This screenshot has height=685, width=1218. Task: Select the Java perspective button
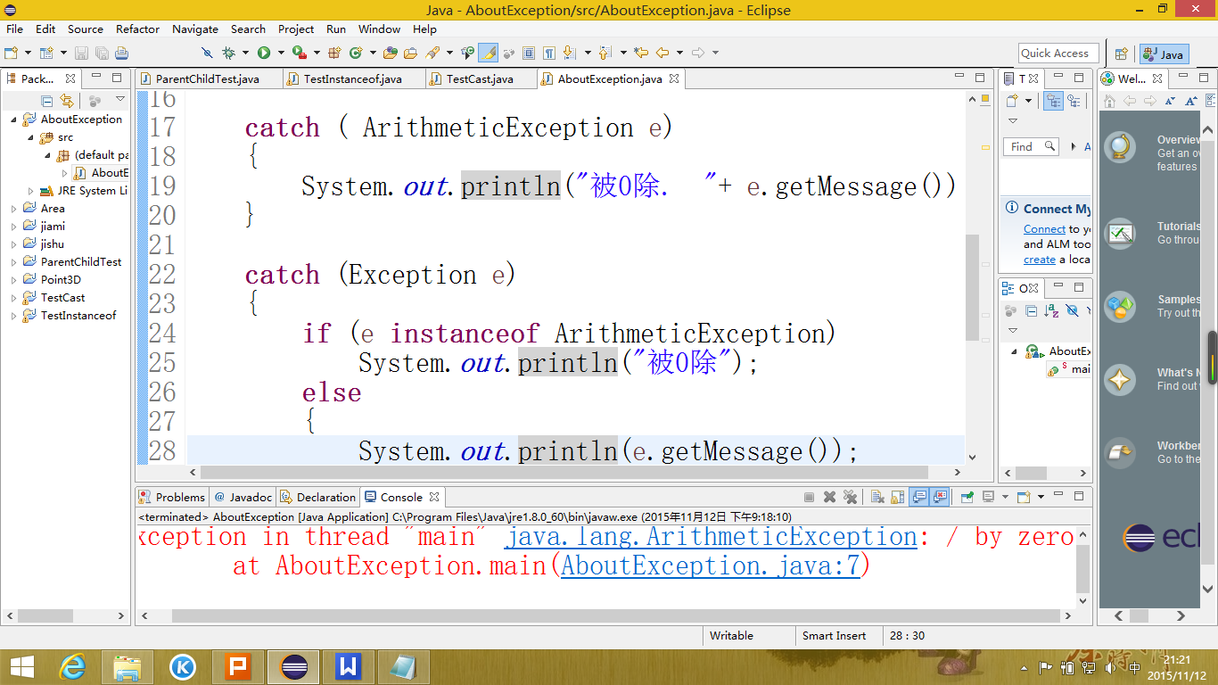coord(1164,54)
